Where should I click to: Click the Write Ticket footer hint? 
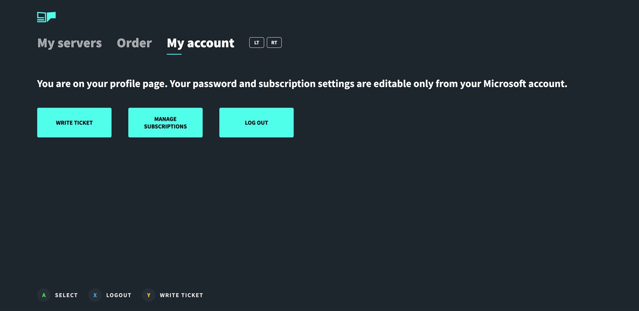tap(181, 295)
